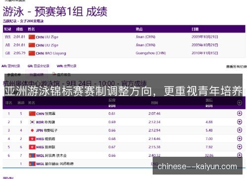Screen dimensions: 247x179
Task: Click the date 2010年11月15日
Action: (205, 53)
